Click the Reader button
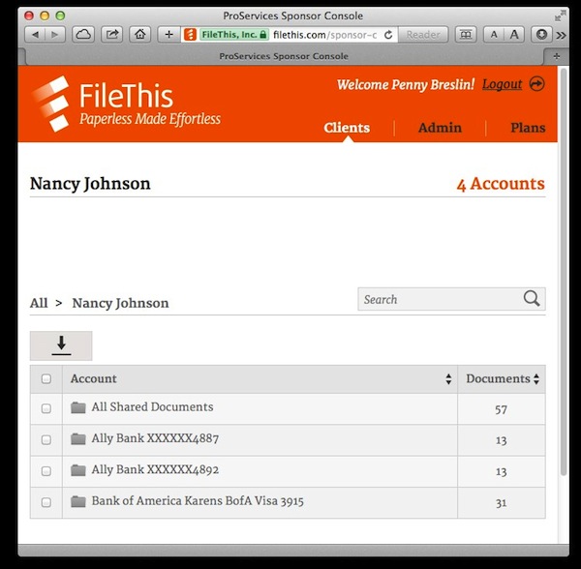 coord(423,35)
